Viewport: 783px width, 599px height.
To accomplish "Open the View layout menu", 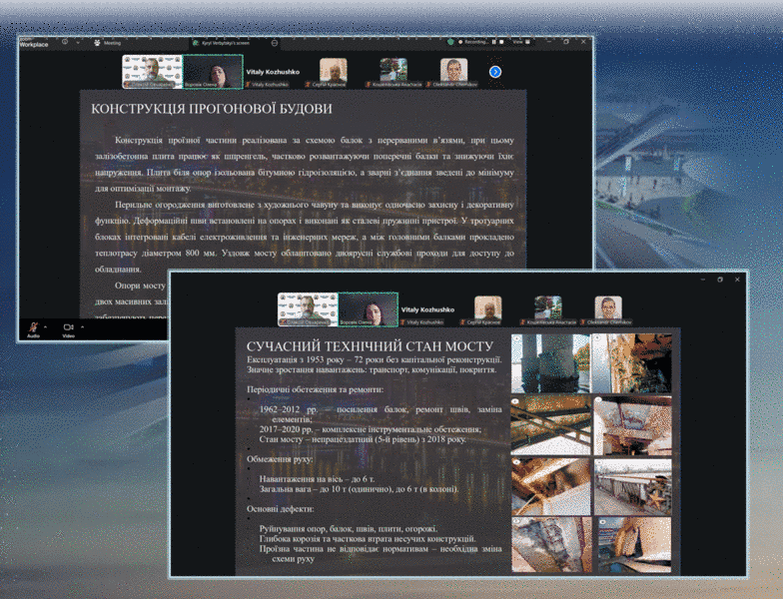I will [520, 42].
